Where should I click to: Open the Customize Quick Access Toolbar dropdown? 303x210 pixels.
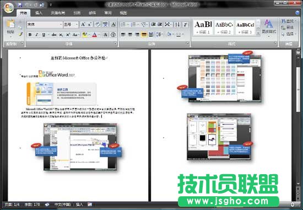[51, 5]
